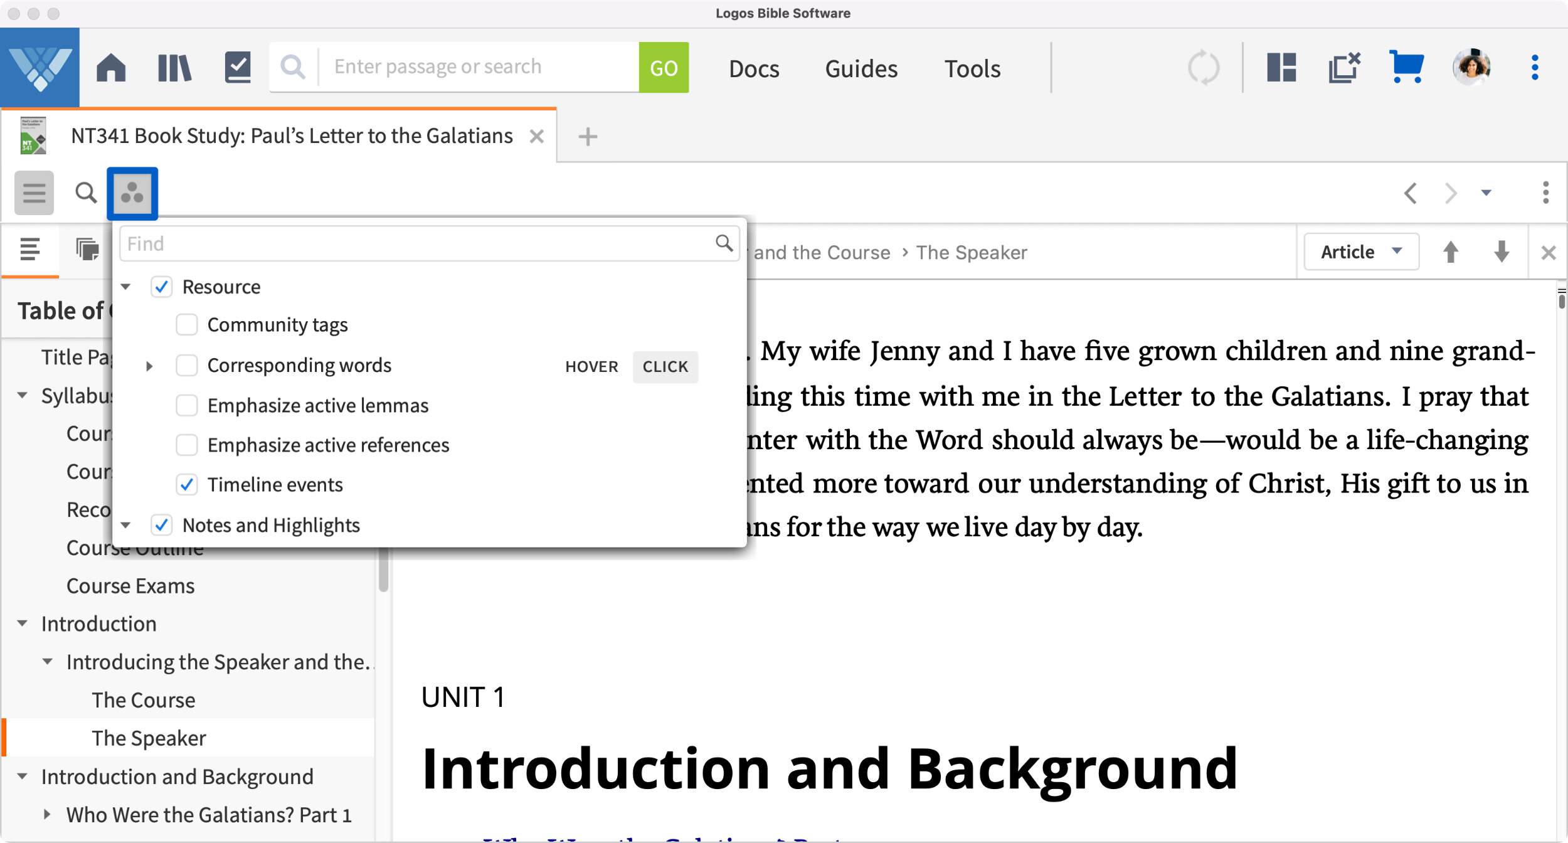Open the Article navigation dropdown
1568x843 pixels.
(x=1362, y=252)
